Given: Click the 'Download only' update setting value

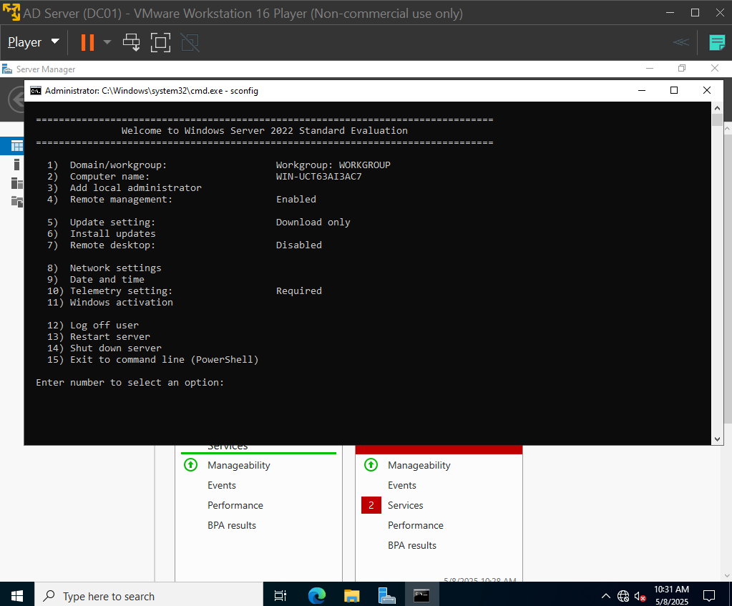Looking at the screenshot, I should pyautogui.click(x=313, y=223).
